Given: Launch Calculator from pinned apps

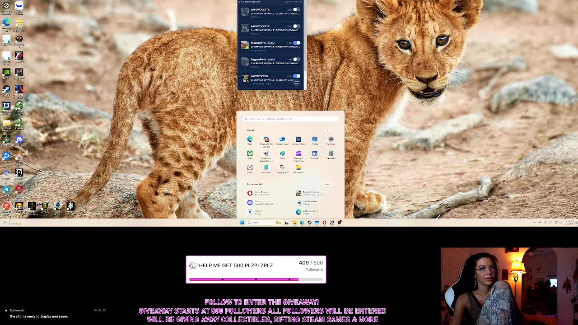Looking at the screenshot, I should coord(331,155).
